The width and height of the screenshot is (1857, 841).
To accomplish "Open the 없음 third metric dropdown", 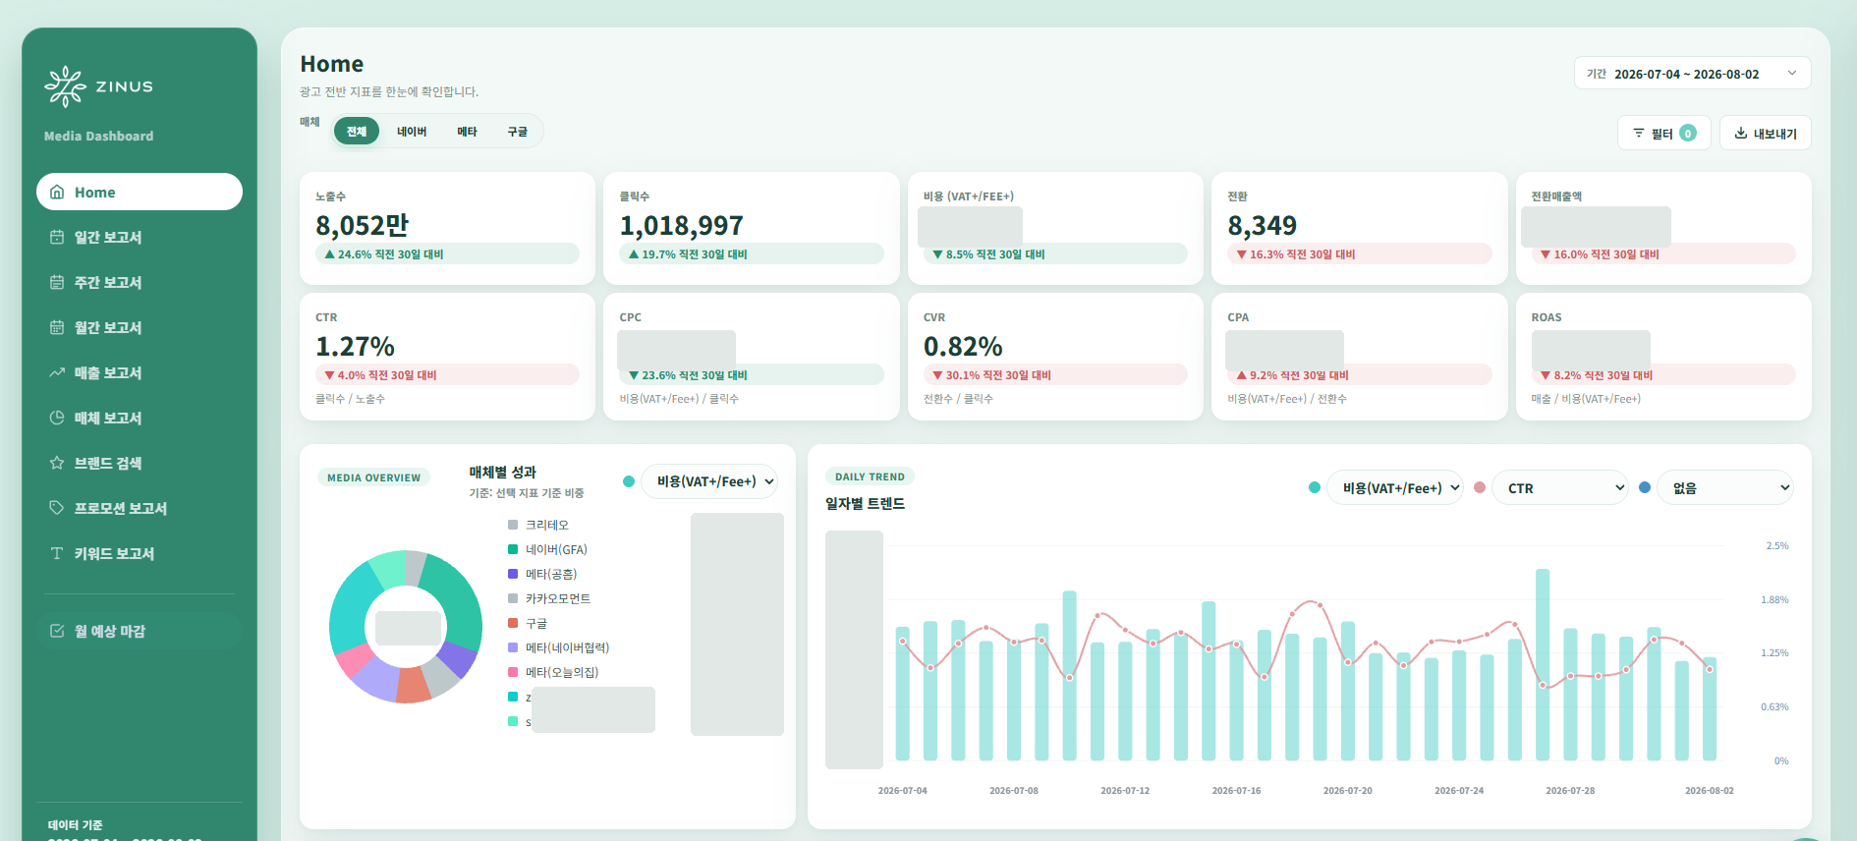I will tap(1725, 487).
